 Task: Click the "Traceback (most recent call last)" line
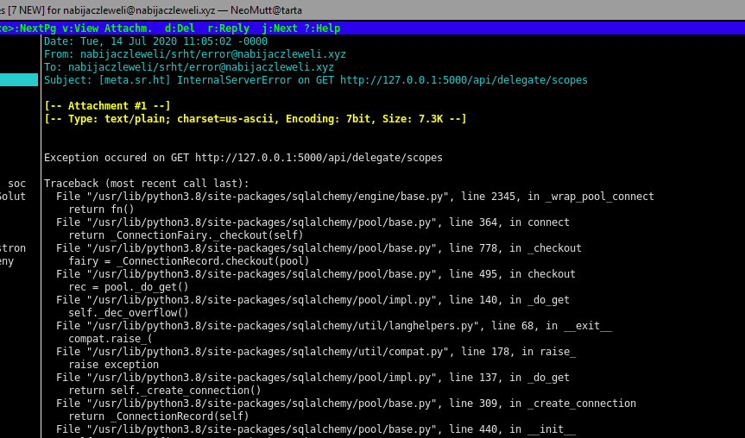(146, 184)
